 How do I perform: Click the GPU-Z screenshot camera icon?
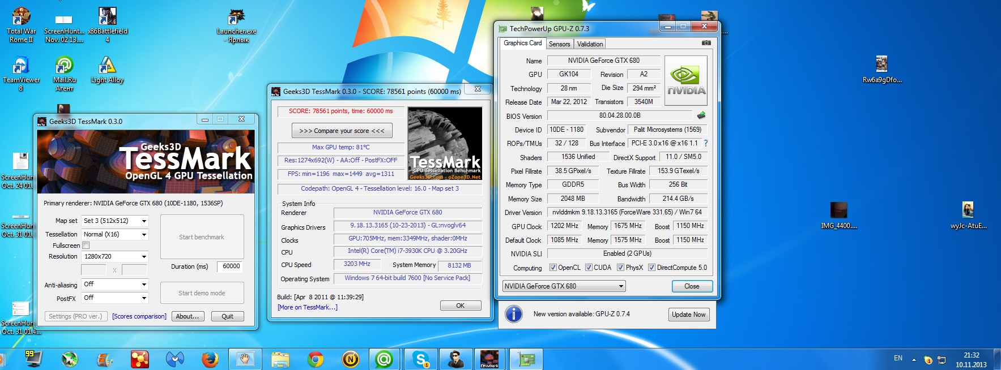pos(706,43)
